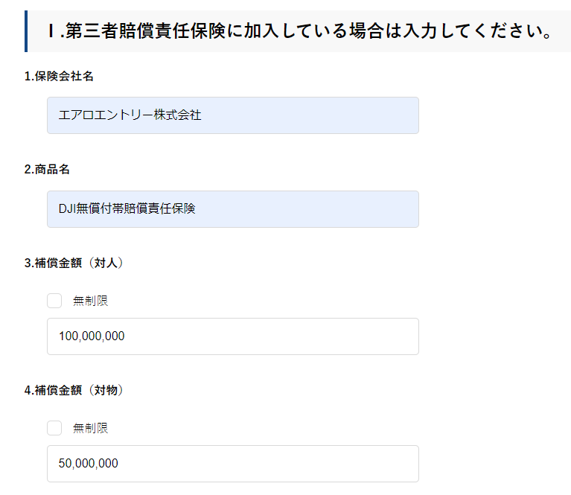
Task: Tick the 無制限 checkbox under 補償金額（対人）
Action: tap(54, 301)
